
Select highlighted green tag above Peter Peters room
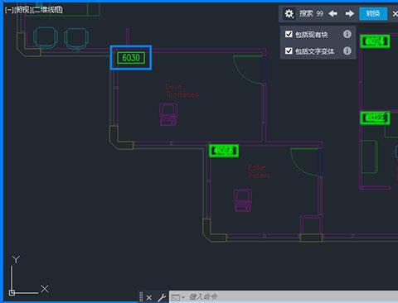click(x=224, y=151)
